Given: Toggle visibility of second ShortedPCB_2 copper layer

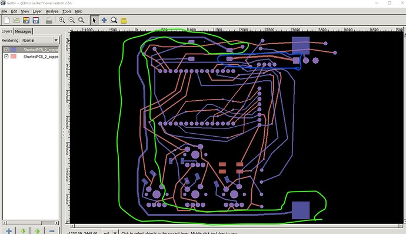Looking at the screenshot, I should [6, 57].
